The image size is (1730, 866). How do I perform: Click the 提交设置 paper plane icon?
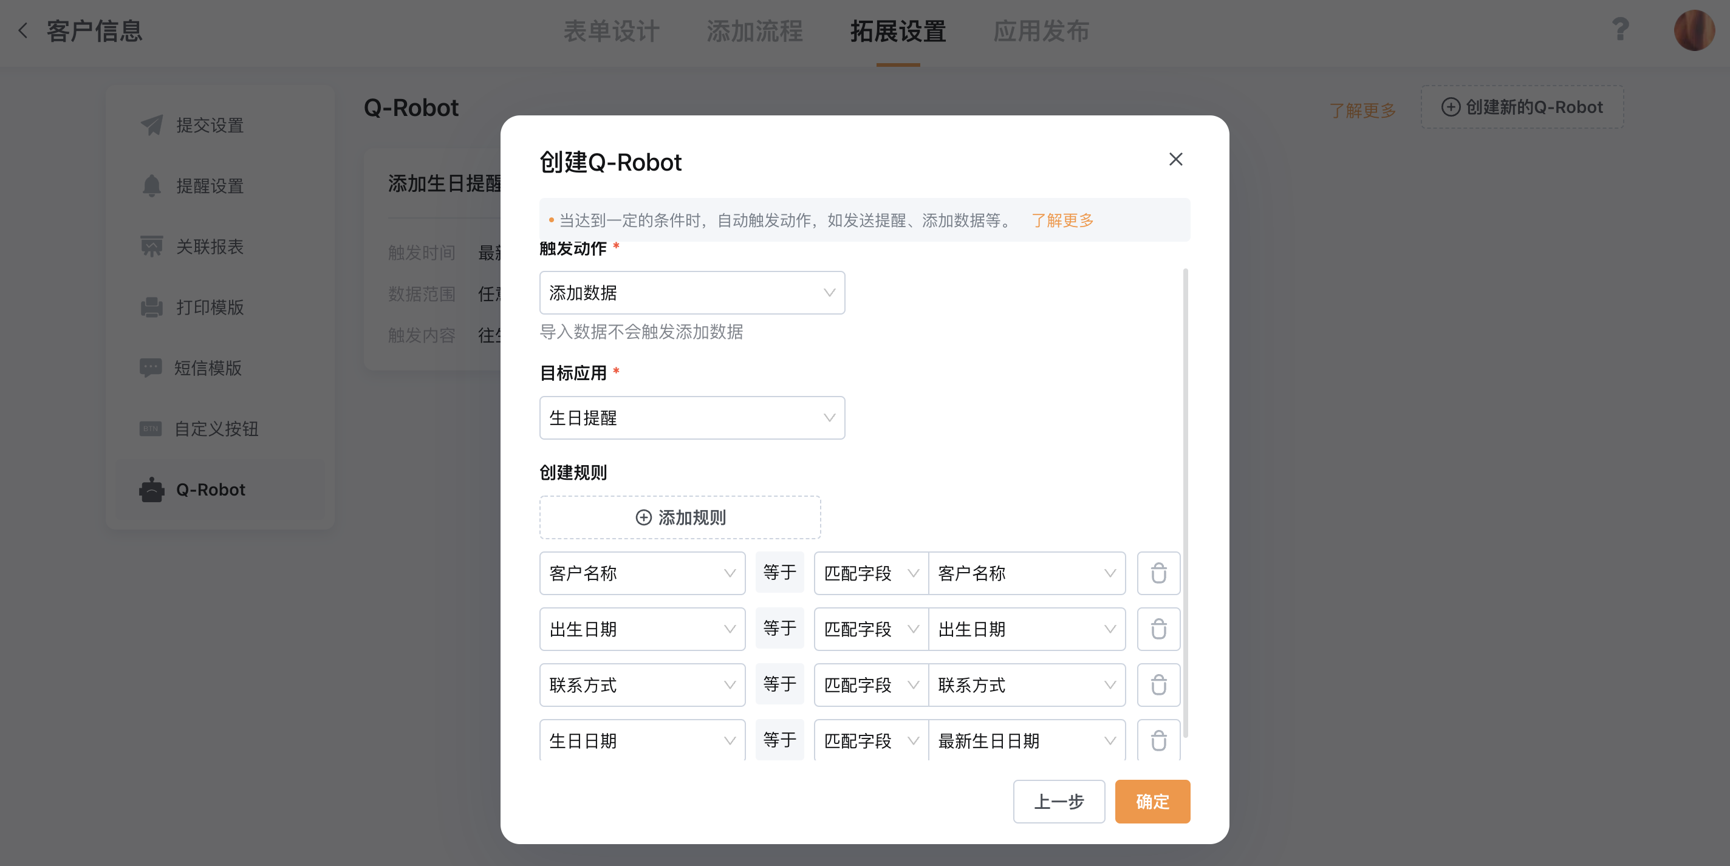(152, 125)
